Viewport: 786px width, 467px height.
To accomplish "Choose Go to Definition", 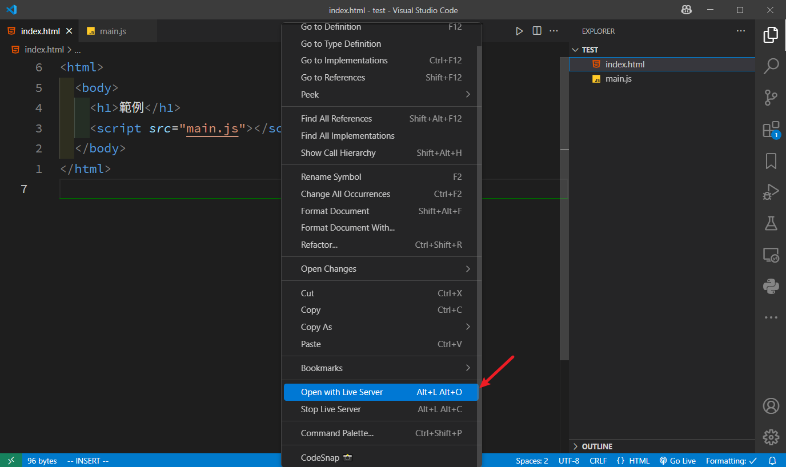I will tap(380, 27).
